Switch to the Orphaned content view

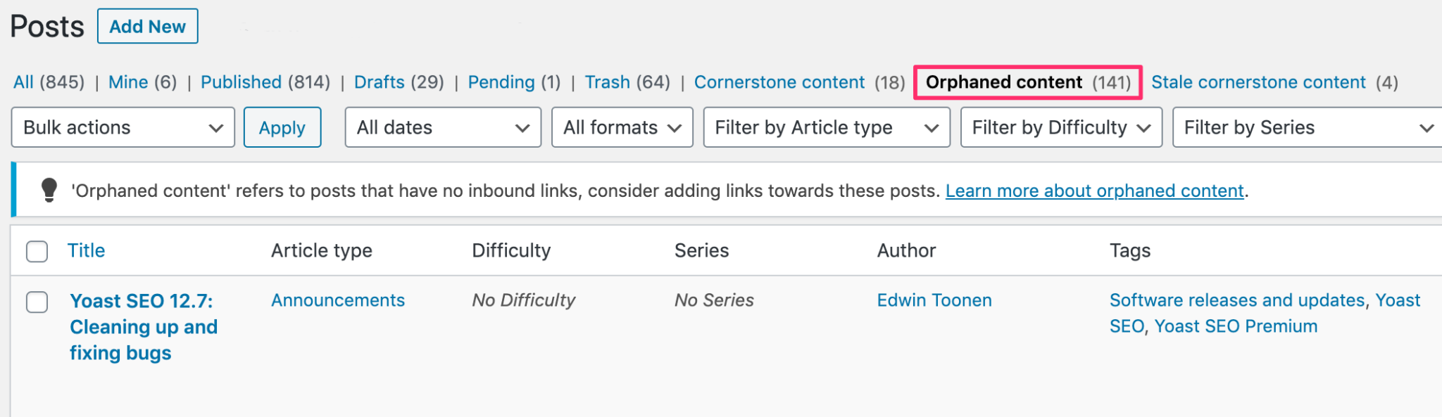(x=1004, y=82)
